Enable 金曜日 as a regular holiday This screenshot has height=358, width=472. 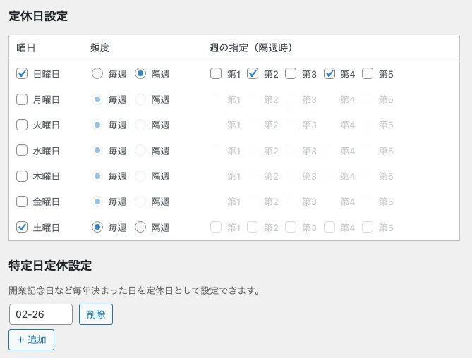[22, 202]
